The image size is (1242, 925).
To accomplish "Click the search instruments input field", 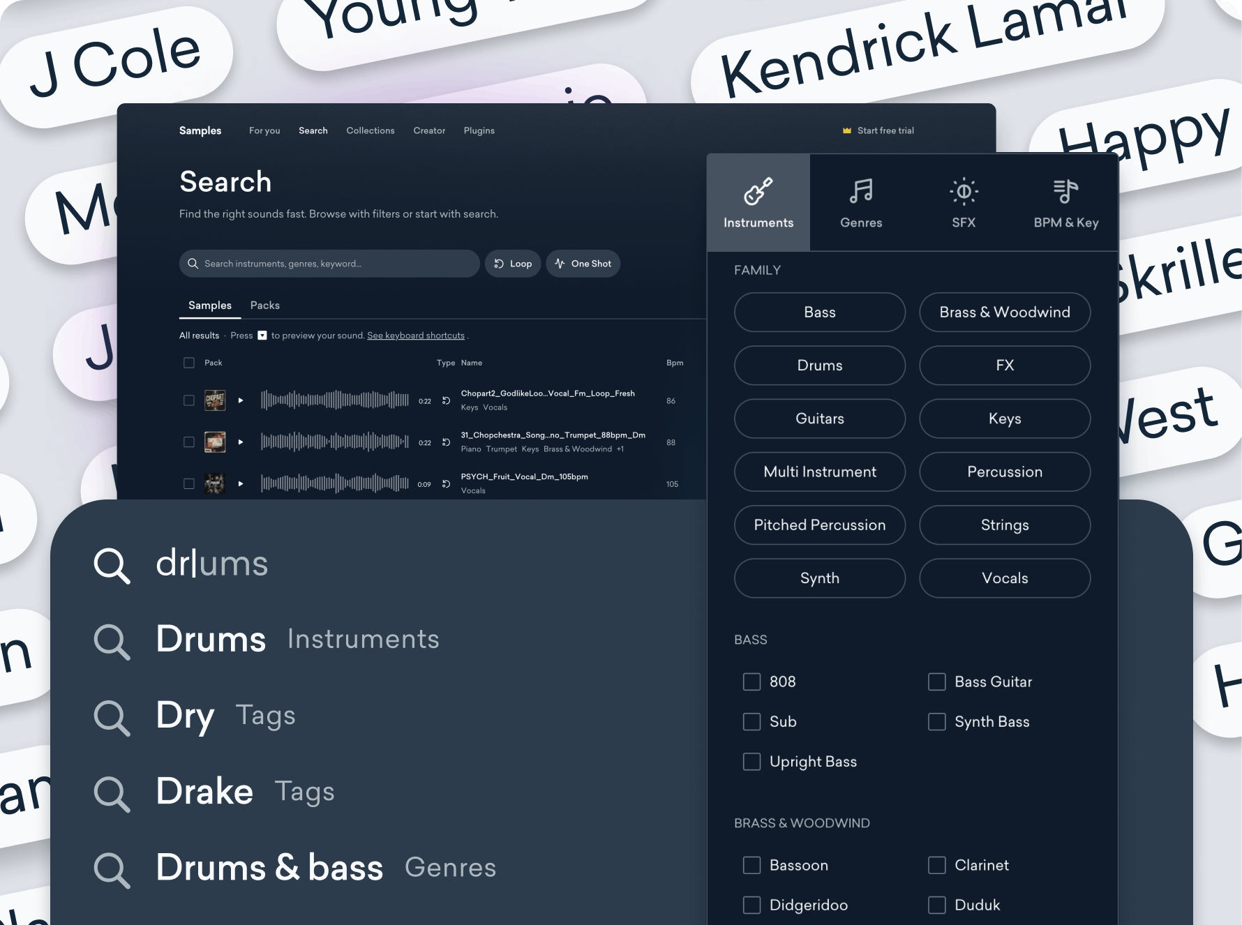I will [329, 264].
